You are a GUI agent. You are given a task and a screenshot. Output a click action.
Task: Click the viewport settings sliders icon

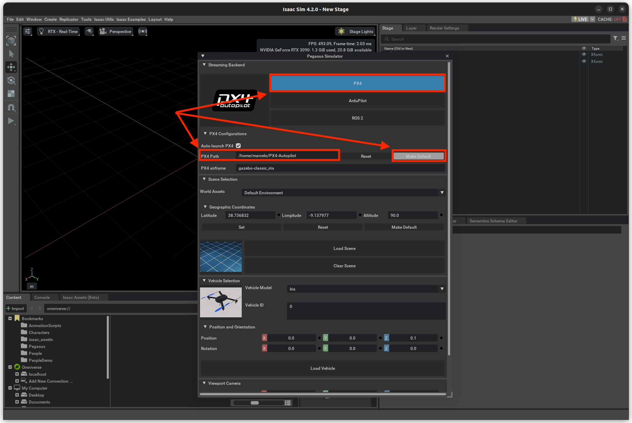[27, 31]
